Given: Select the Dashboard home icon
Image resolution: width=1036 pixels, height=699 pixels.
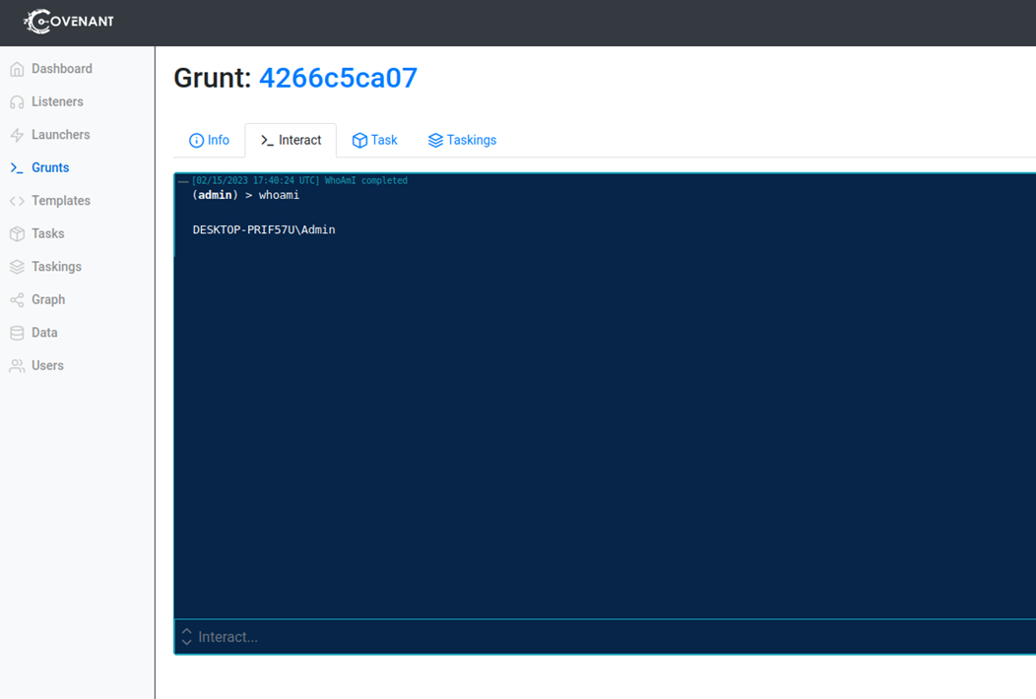Looking at the screenshot, I should (17, 68).
